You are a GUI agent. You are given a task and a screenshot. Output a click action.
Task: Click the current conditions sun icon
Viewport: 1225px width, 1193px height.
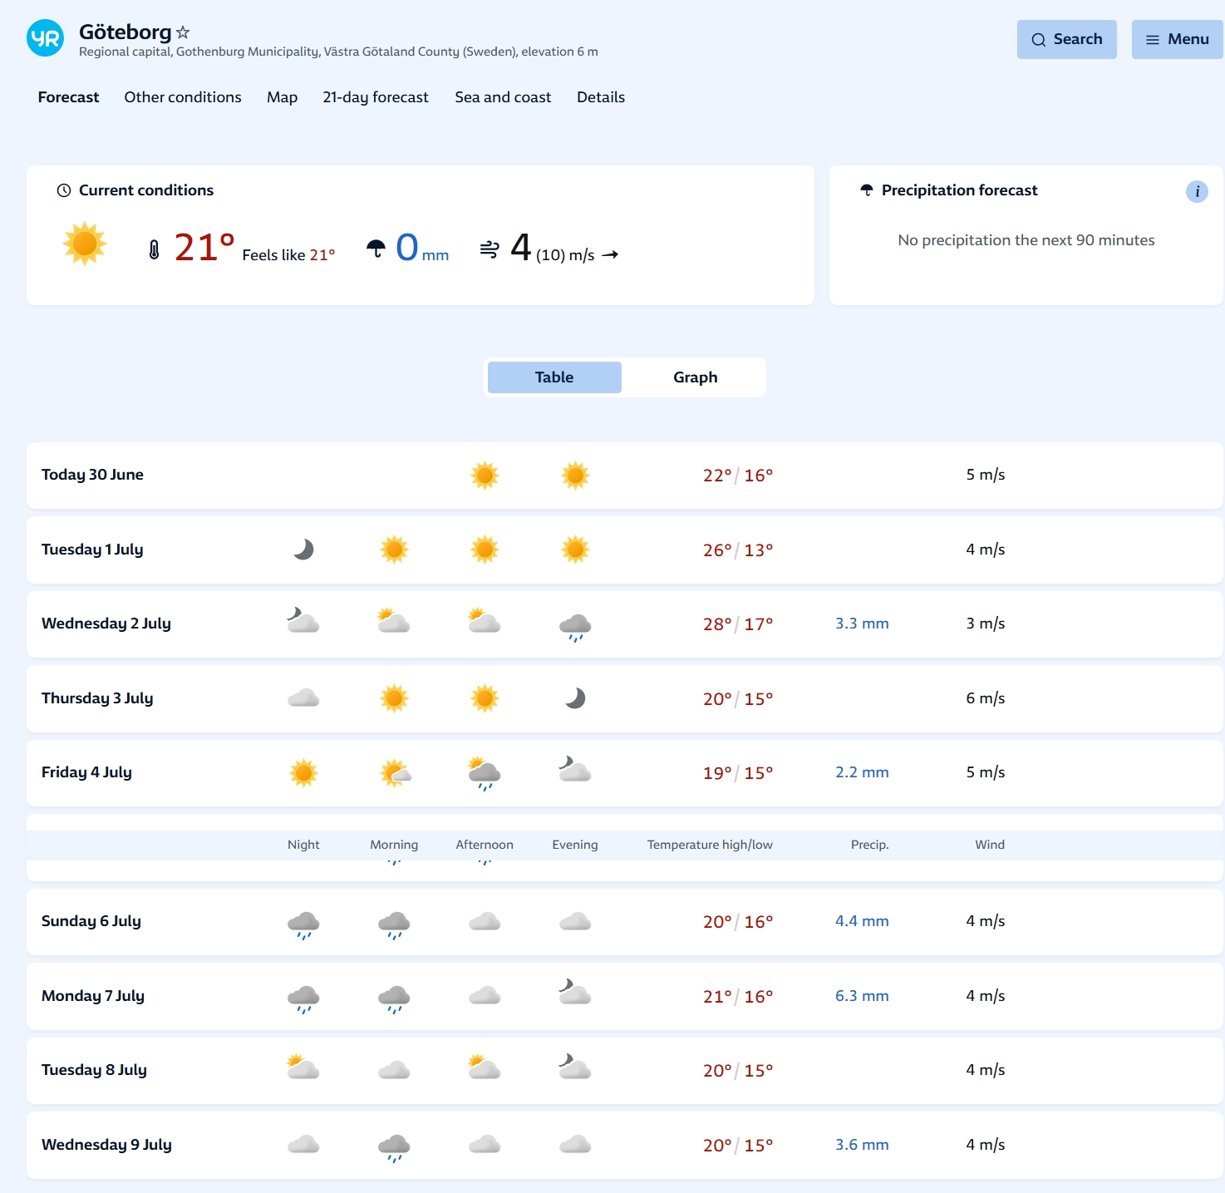tap(85, 244)
